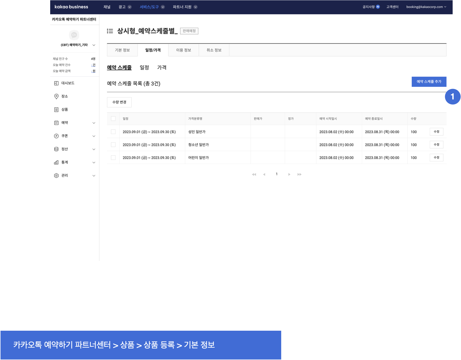Click the 예약 스케줄 추가 button
Viewport: 461px width, 360px height.
[429, 82]
